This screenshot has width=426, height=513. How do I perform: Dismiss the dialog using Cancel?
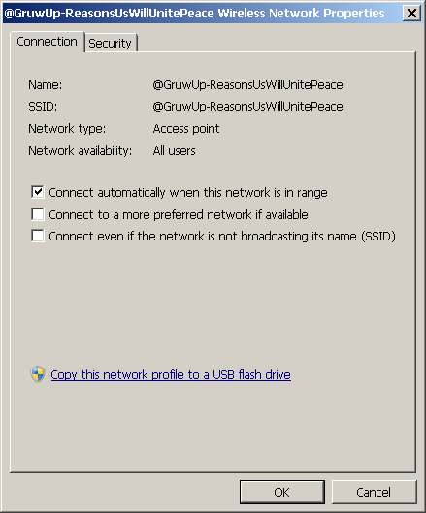pos(374,492)
